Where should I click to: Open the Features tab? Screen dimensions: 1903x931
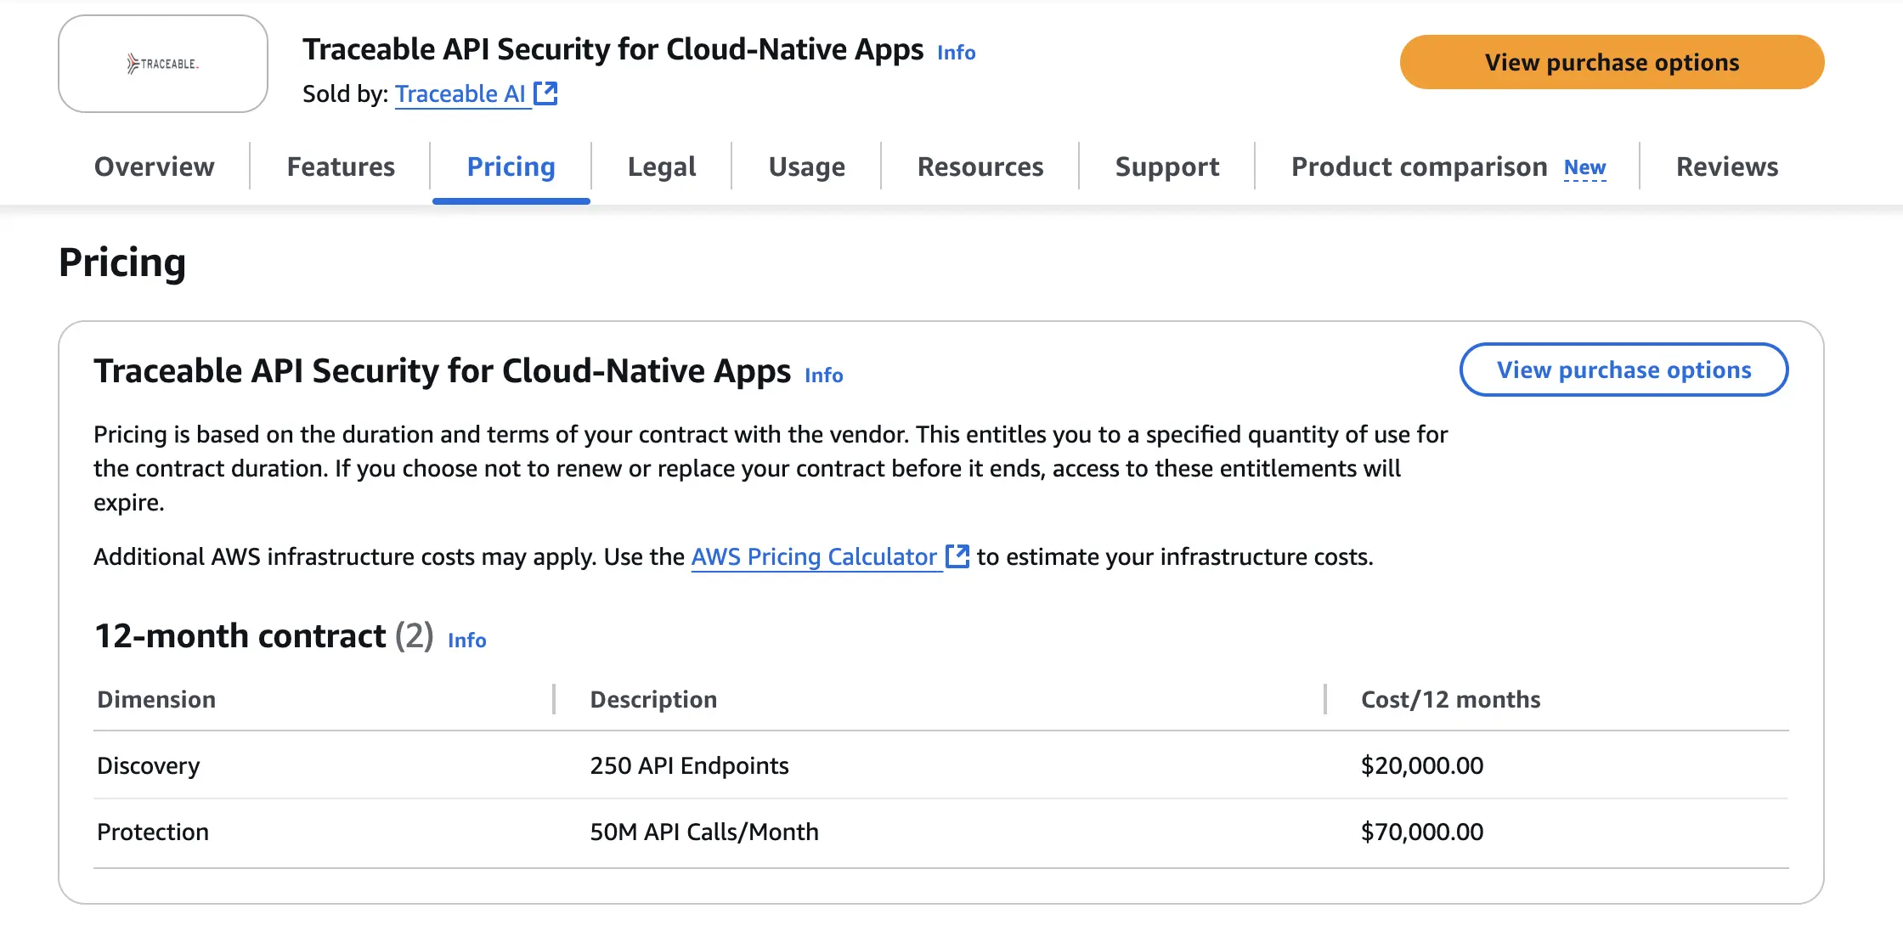tap(340, 166)
